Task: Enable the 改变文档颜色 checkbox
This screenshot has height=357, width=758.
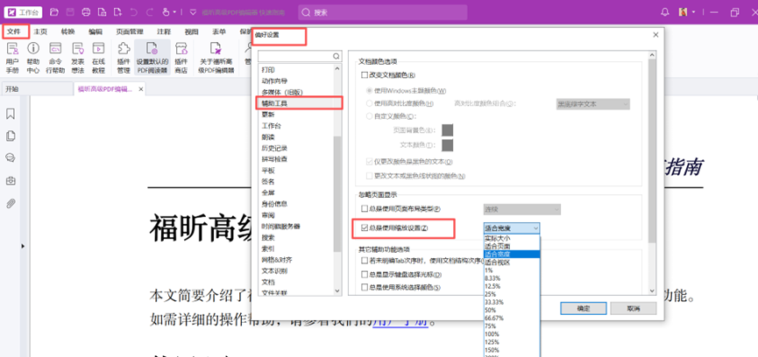Action: pos(364,76)
